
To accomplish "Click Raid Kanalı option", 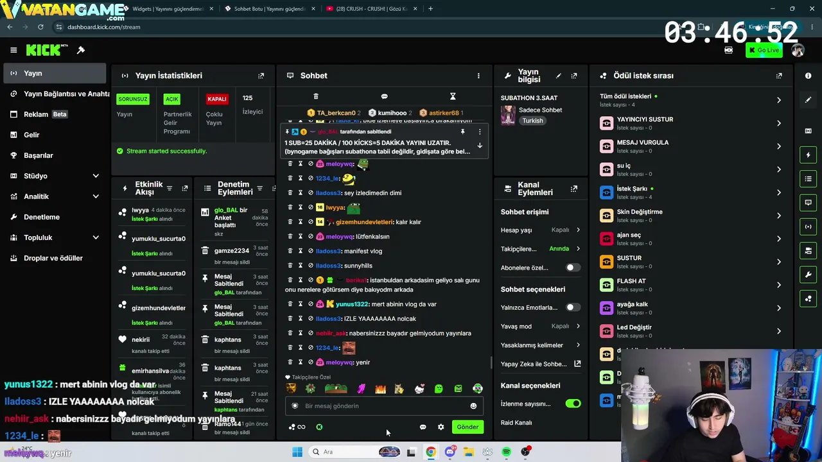I will pos(516,423).
